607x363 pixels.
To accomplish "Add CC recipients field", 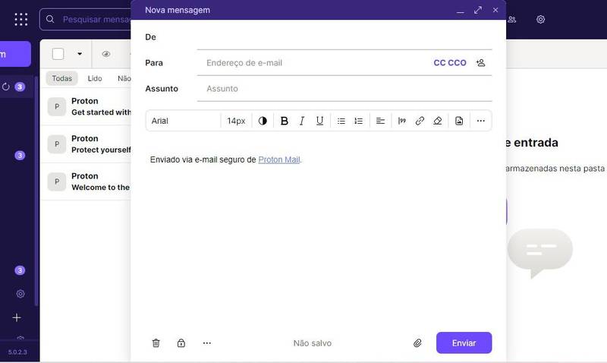I will tap(439, 63).
